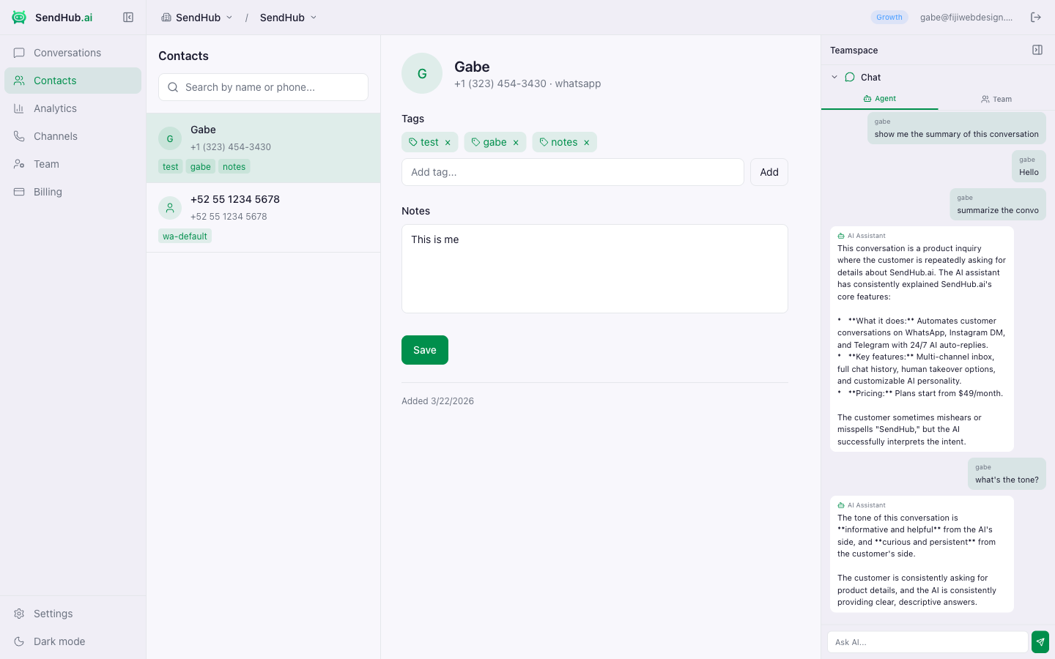
Task: Open Settings in the sidebar
Action: pos(73,614)
